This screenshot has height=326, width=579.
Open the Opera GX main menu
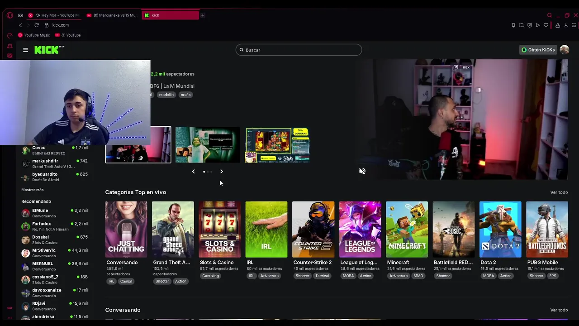[9, 15]
